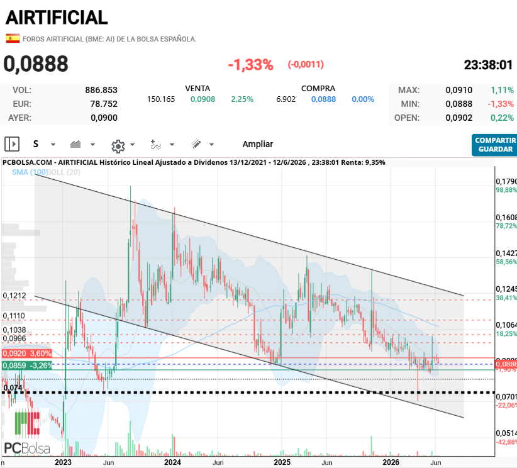
Task: Toggle the chart side panel icon
Action: pos(12,144)
